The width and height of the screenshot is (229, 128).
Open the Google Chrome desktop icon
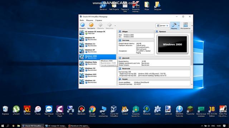92,111
